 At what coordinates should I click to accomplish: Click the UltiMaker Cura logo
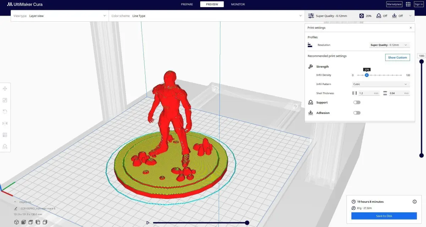pyautogui.click(x=25, y=4)
